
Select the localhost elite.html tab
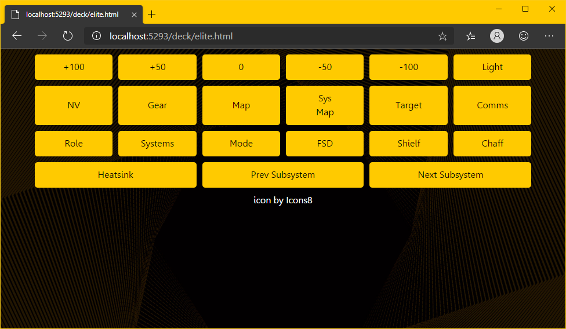coord(72,14)
